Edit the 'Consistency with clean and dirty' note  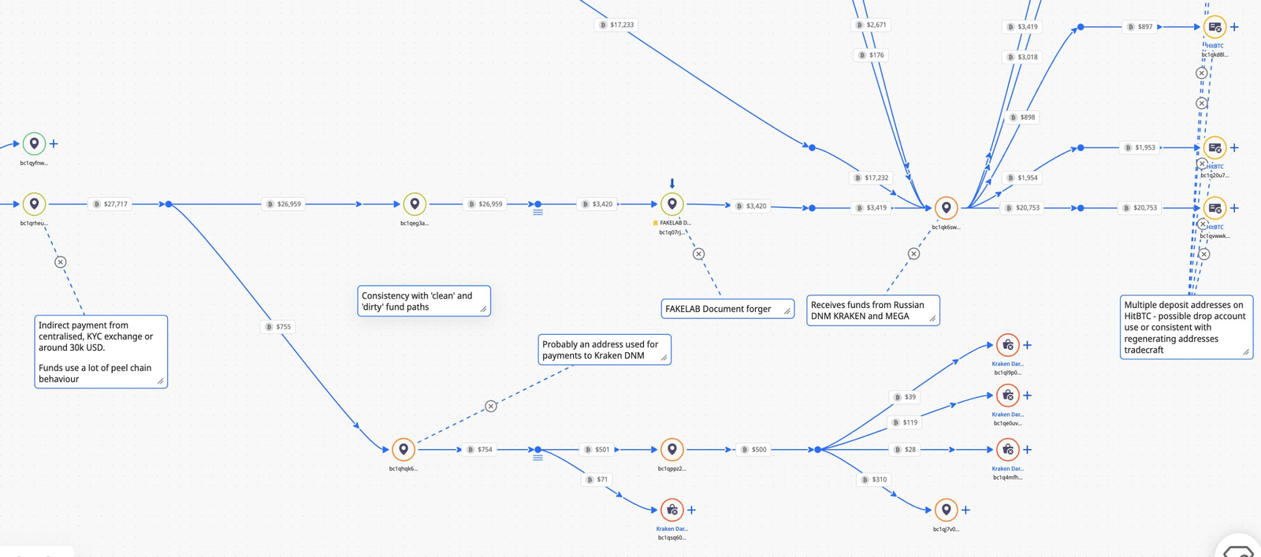pyautogui.click(x=424, y=301)
